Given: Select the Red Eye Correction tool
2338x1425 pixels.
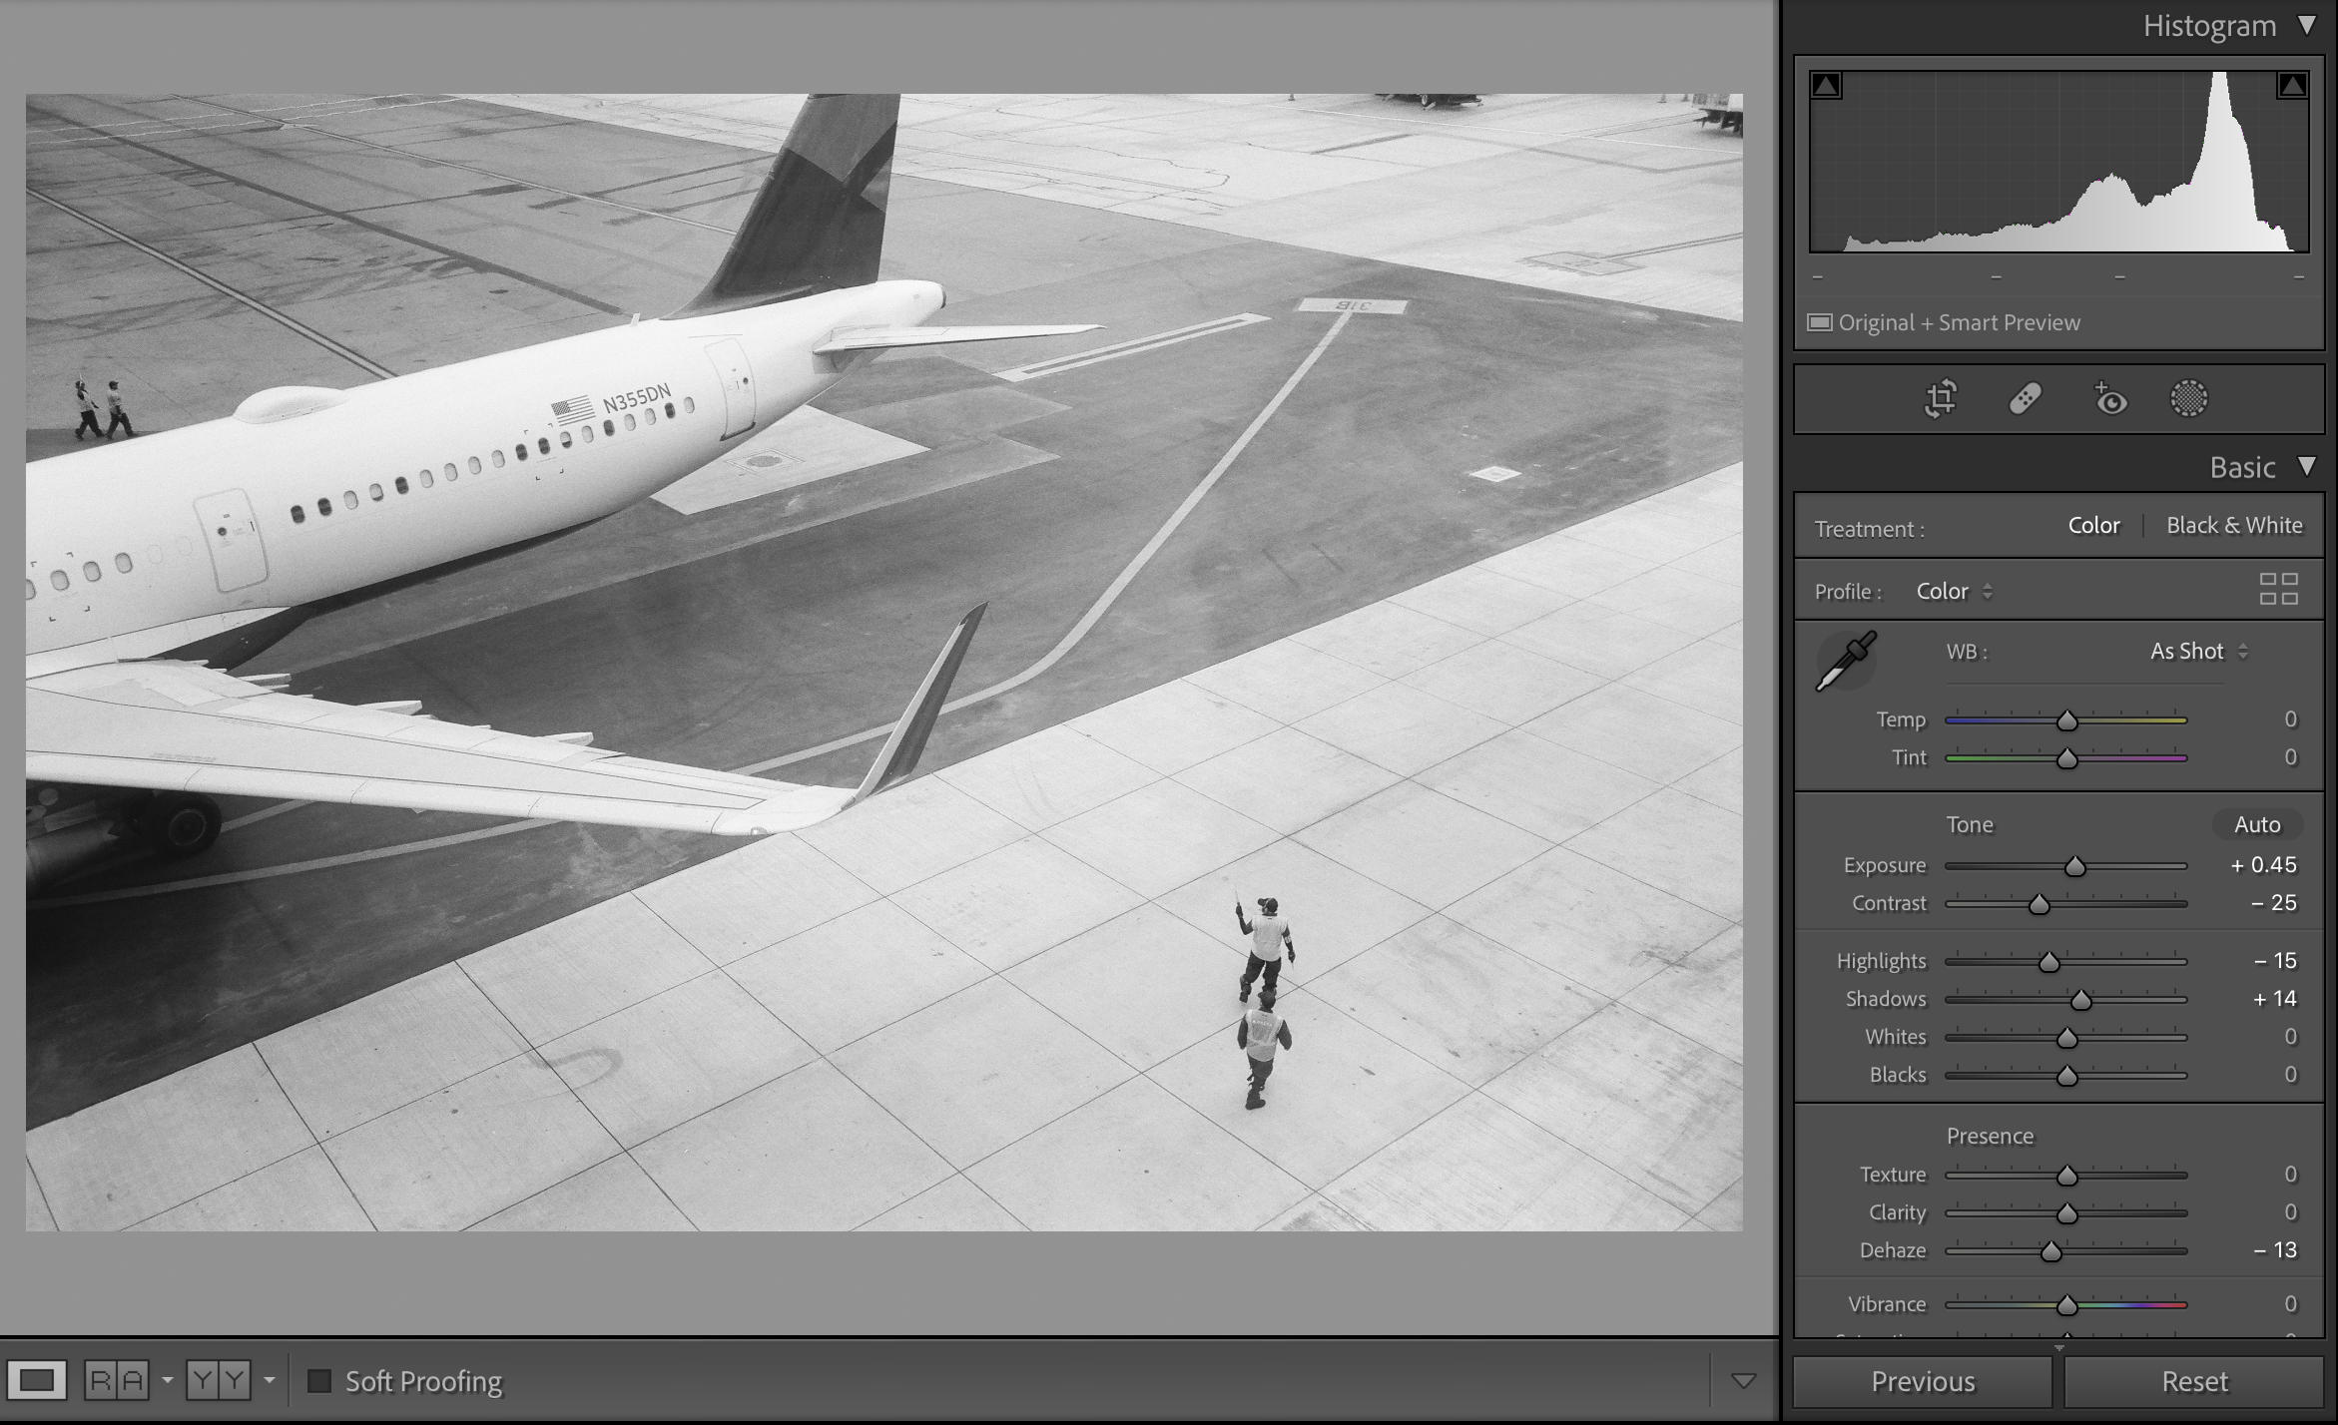Looking at the screenshot, I should click(2109, 399).
